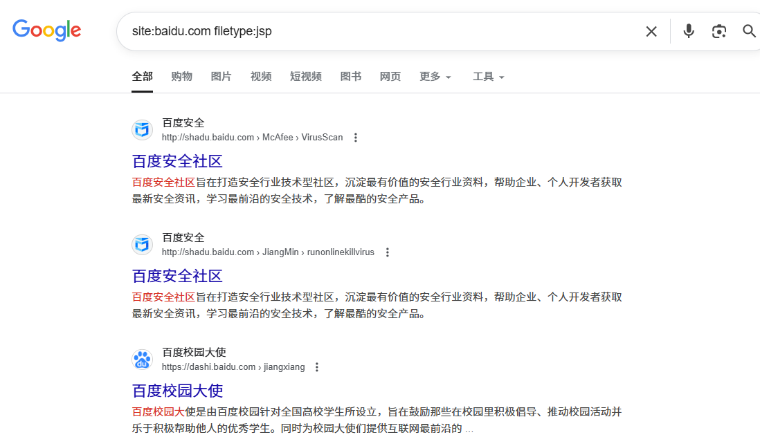The width and height of the screenshot is (760, 446).
Task: Switch to the 网页 tab
Action: 390,77
